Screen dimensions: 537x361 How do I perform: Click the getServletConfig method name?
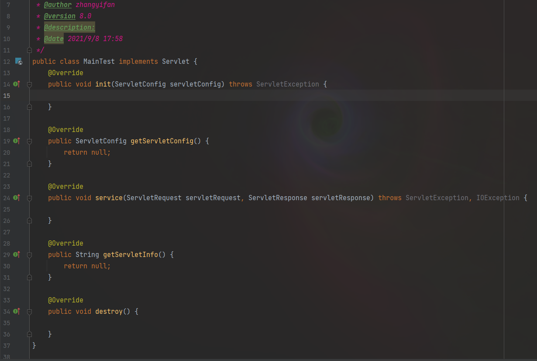coord(162,141)
